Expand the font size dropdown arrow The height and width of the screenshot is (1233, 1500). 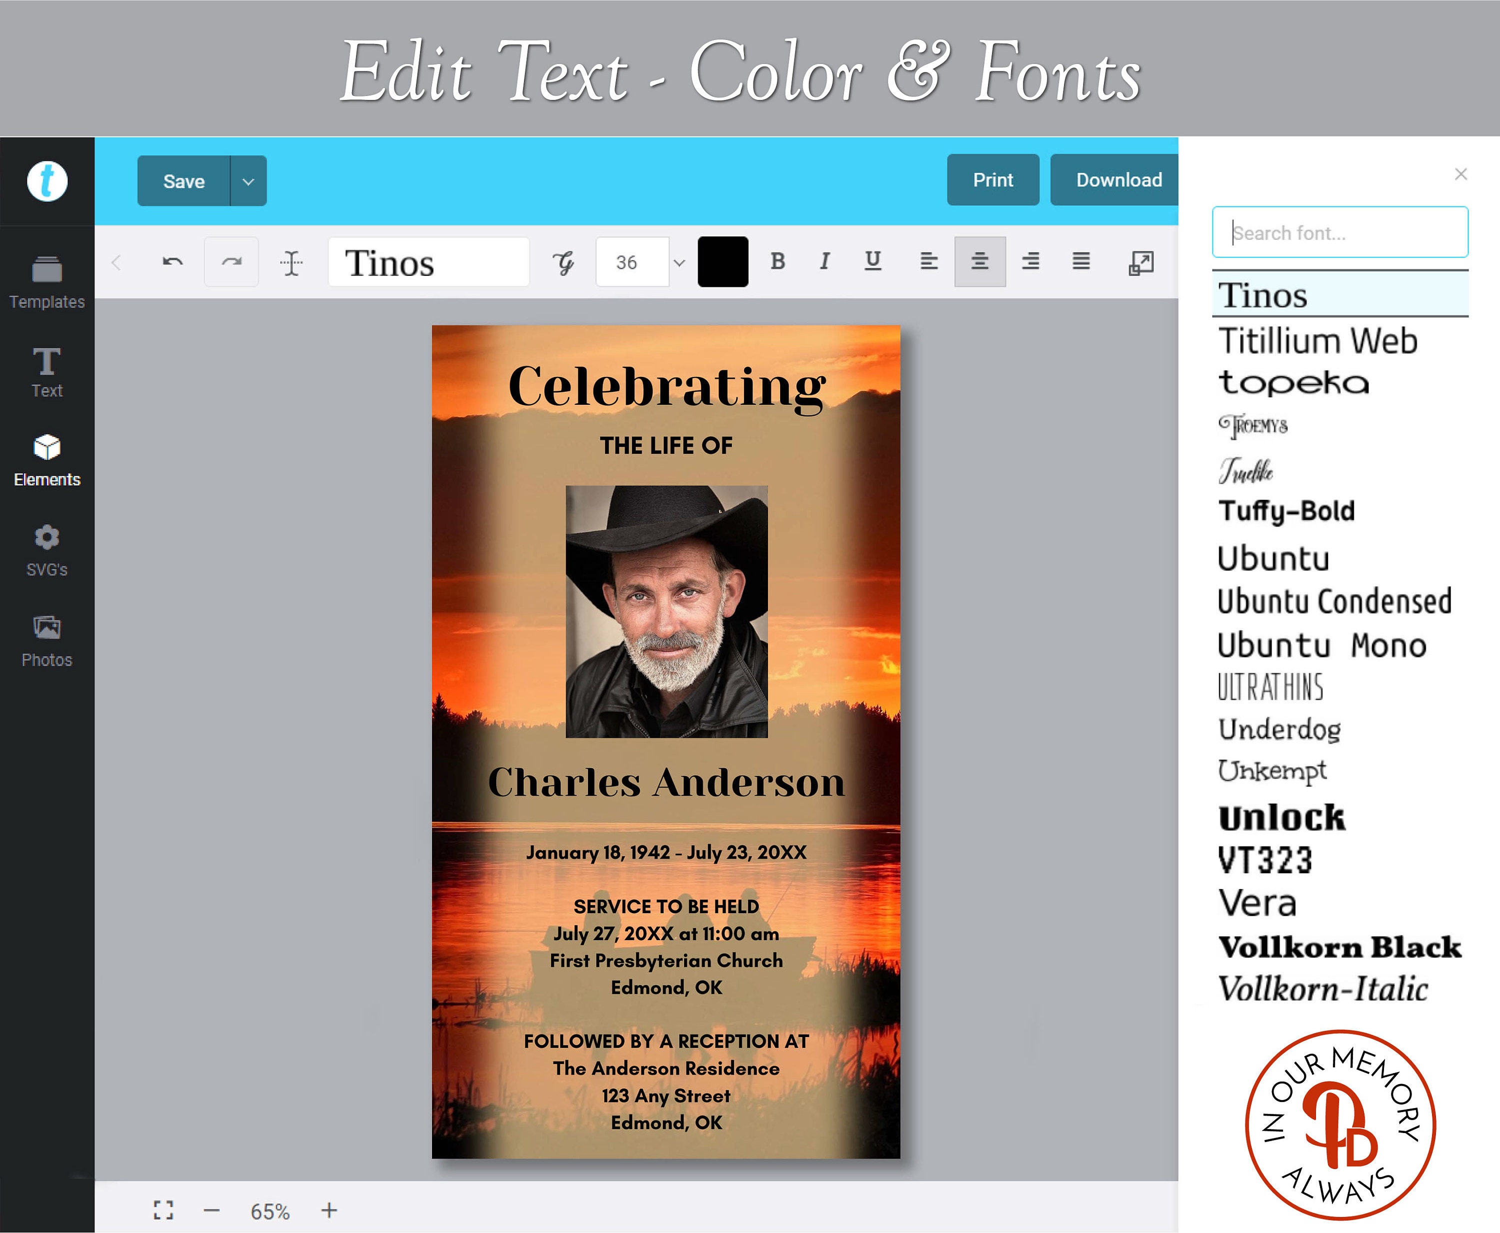679,263
